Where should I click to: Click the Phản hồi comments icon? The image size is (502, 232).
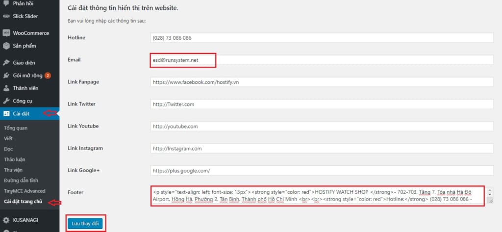pyautogui.click(x=6, y=3)
